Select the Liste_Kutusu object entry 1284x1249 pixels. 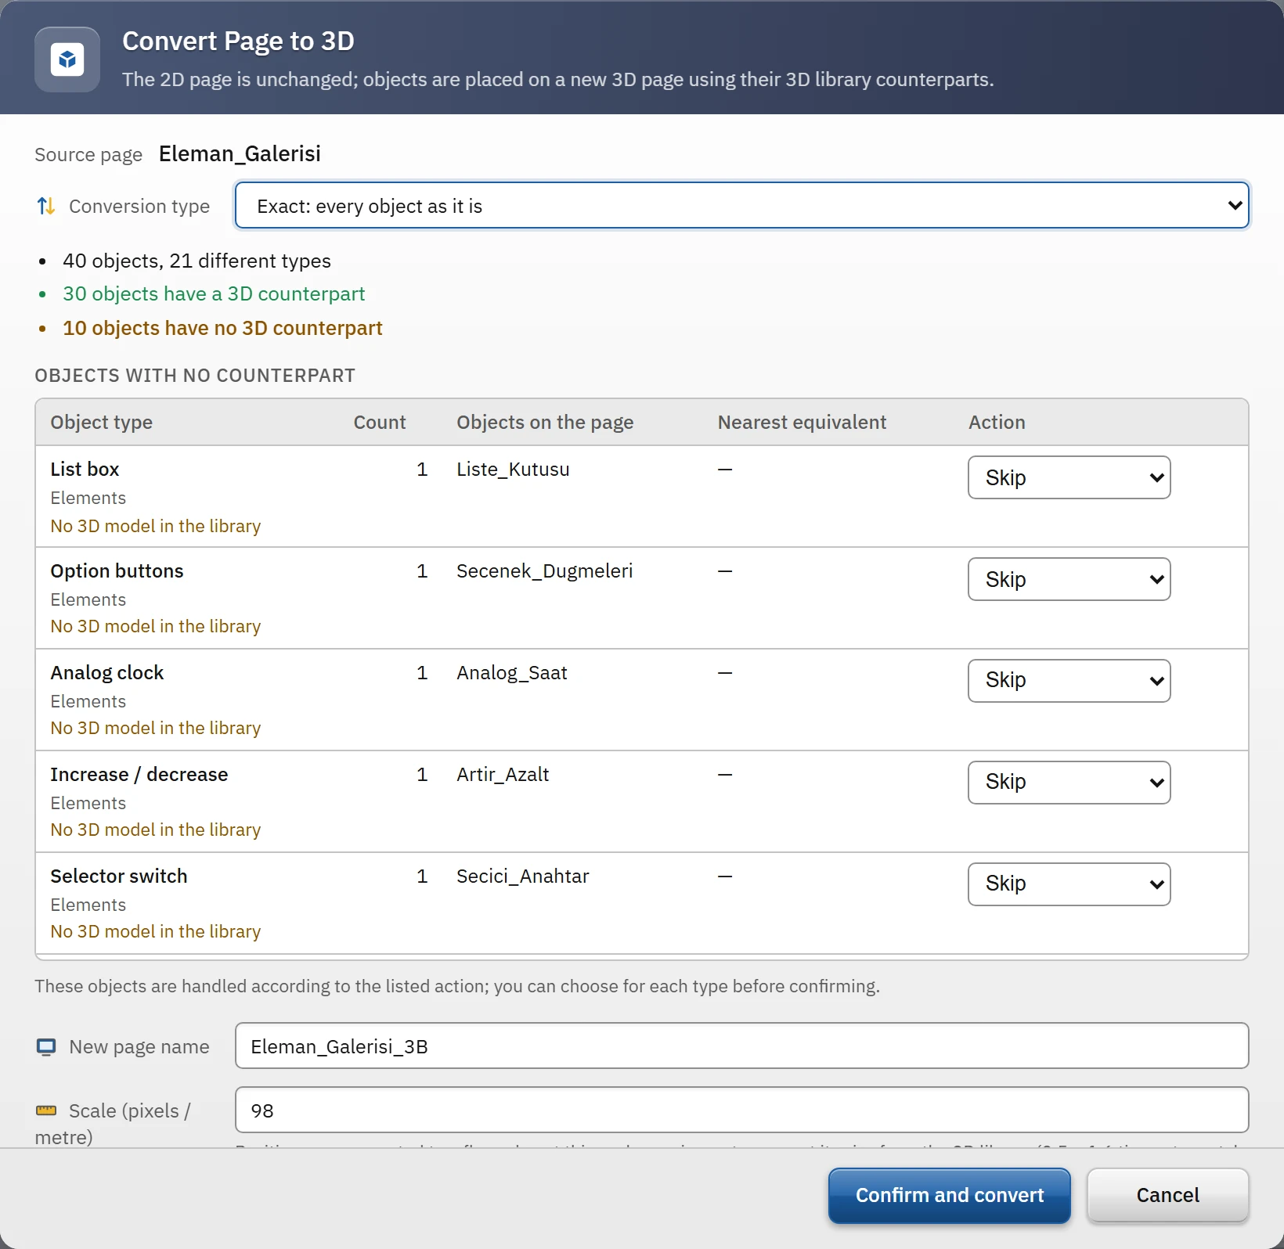(x=513, y=470)
